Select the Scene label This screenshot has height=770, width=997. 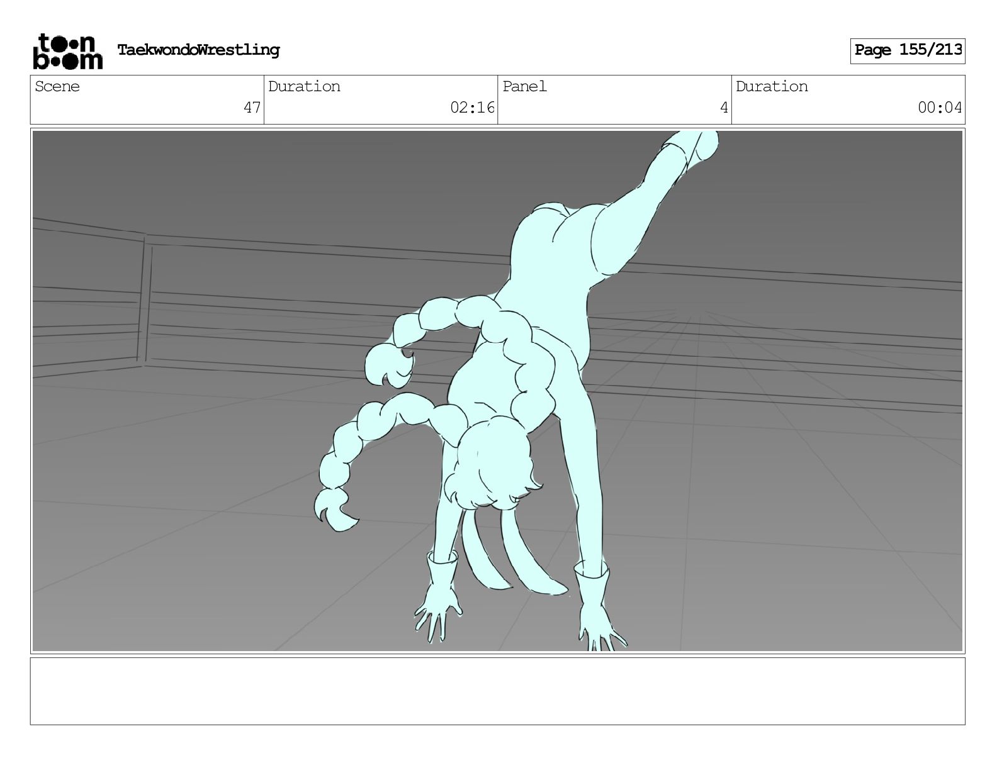[x=57, y=87]
